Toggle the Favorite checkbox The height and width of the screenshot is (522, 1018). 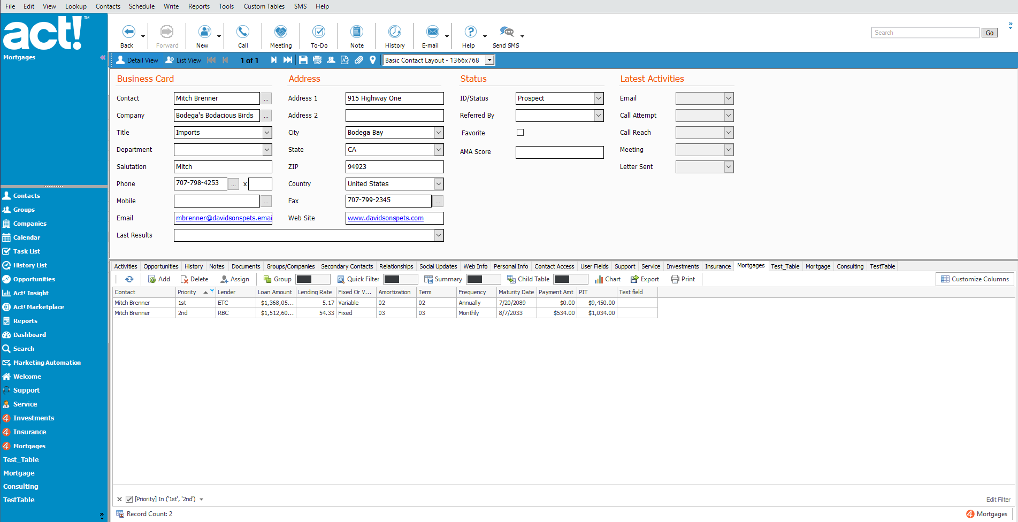[x=520, y=133]
